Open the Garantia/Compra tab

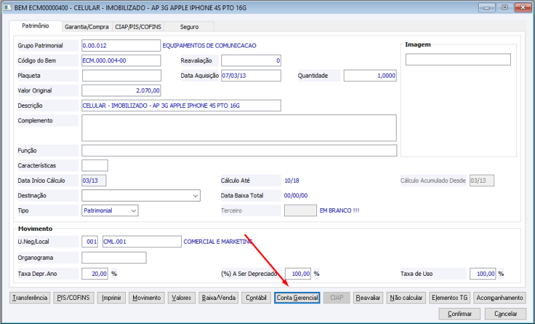[x=87, y=27]
